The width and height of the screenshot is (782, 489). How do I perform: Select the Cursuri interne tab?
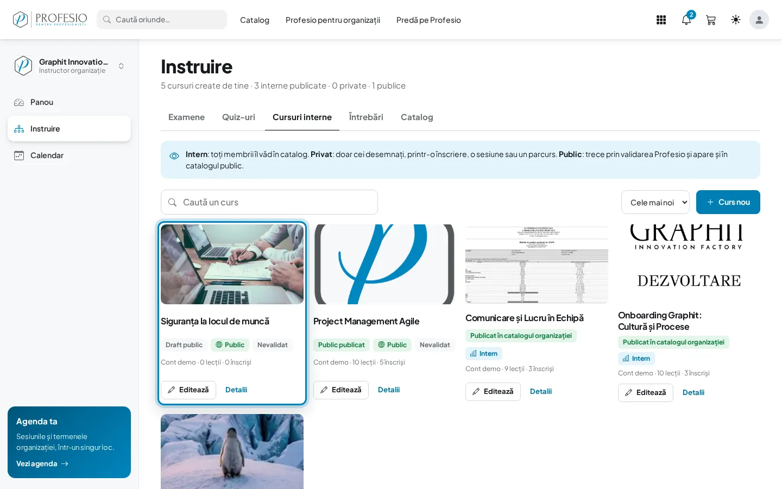coord(302,117)
